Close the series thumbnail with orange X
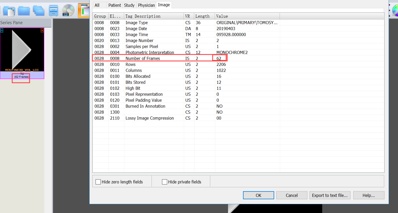 tap(42, 31)
